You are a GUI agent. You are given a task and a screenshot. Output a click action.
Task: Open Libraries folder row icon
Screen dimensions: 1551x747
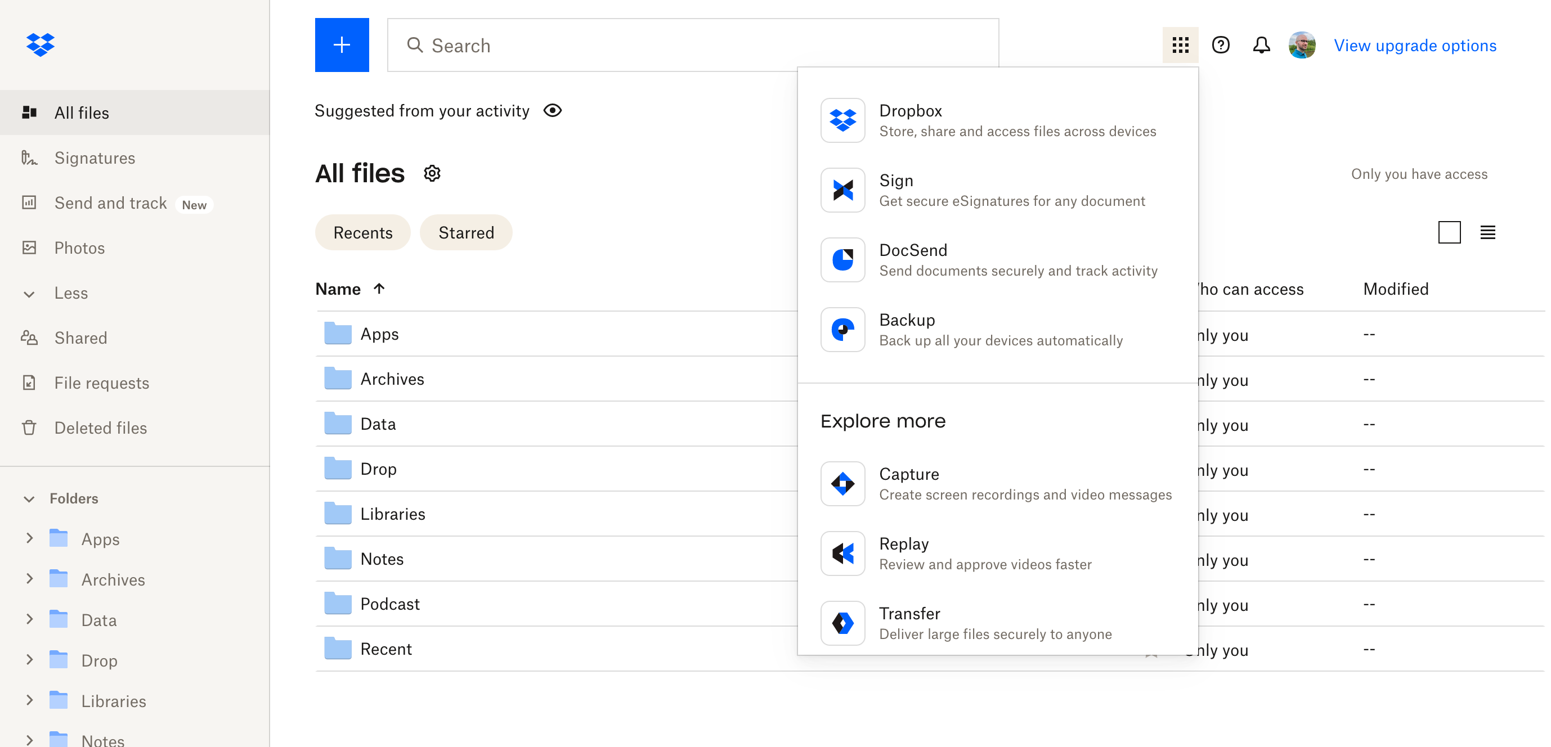[338, 514]
